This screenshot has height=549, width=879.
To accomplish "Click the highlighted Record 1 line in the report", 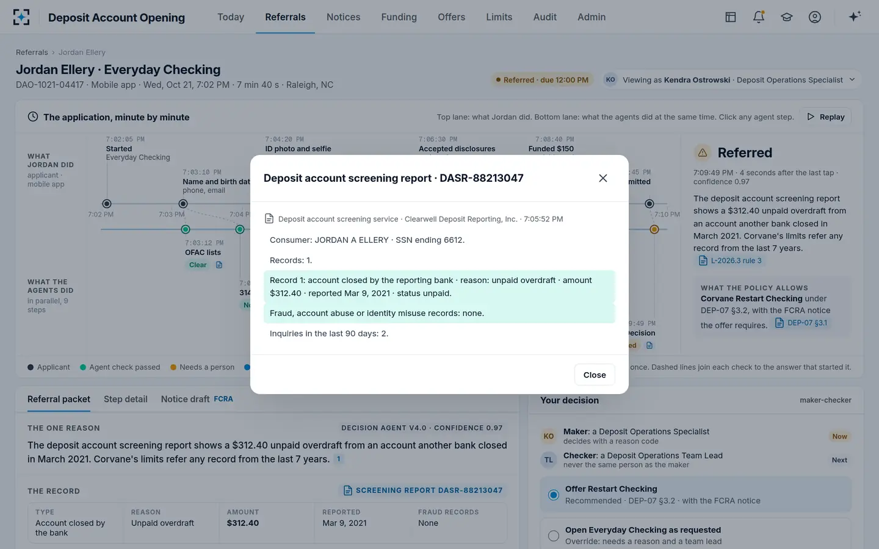I will tap(440, 287).
